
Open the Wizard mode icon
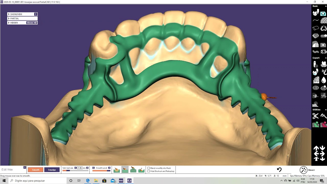(x=303, y=170)
